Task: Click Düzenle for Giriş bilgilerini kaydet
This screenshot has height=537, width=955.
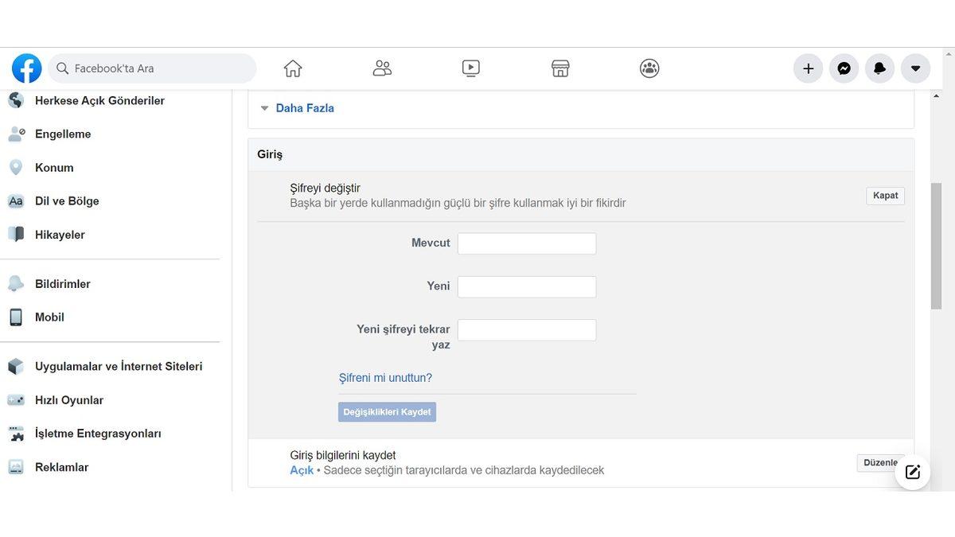Action: click(x=879, y=462)
